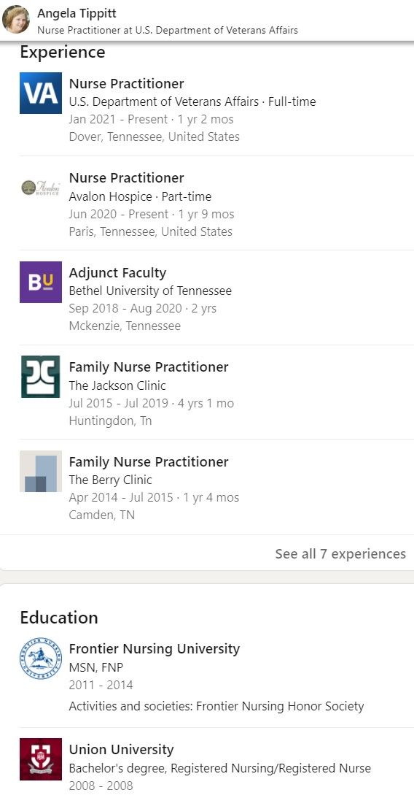This screenshot has width=414, height=798.
Task: Click the Avalon Hospice Part-time company text
Action: pos(140,196)
